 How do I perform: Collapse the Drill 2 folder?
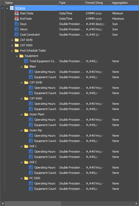click(21, 162)
